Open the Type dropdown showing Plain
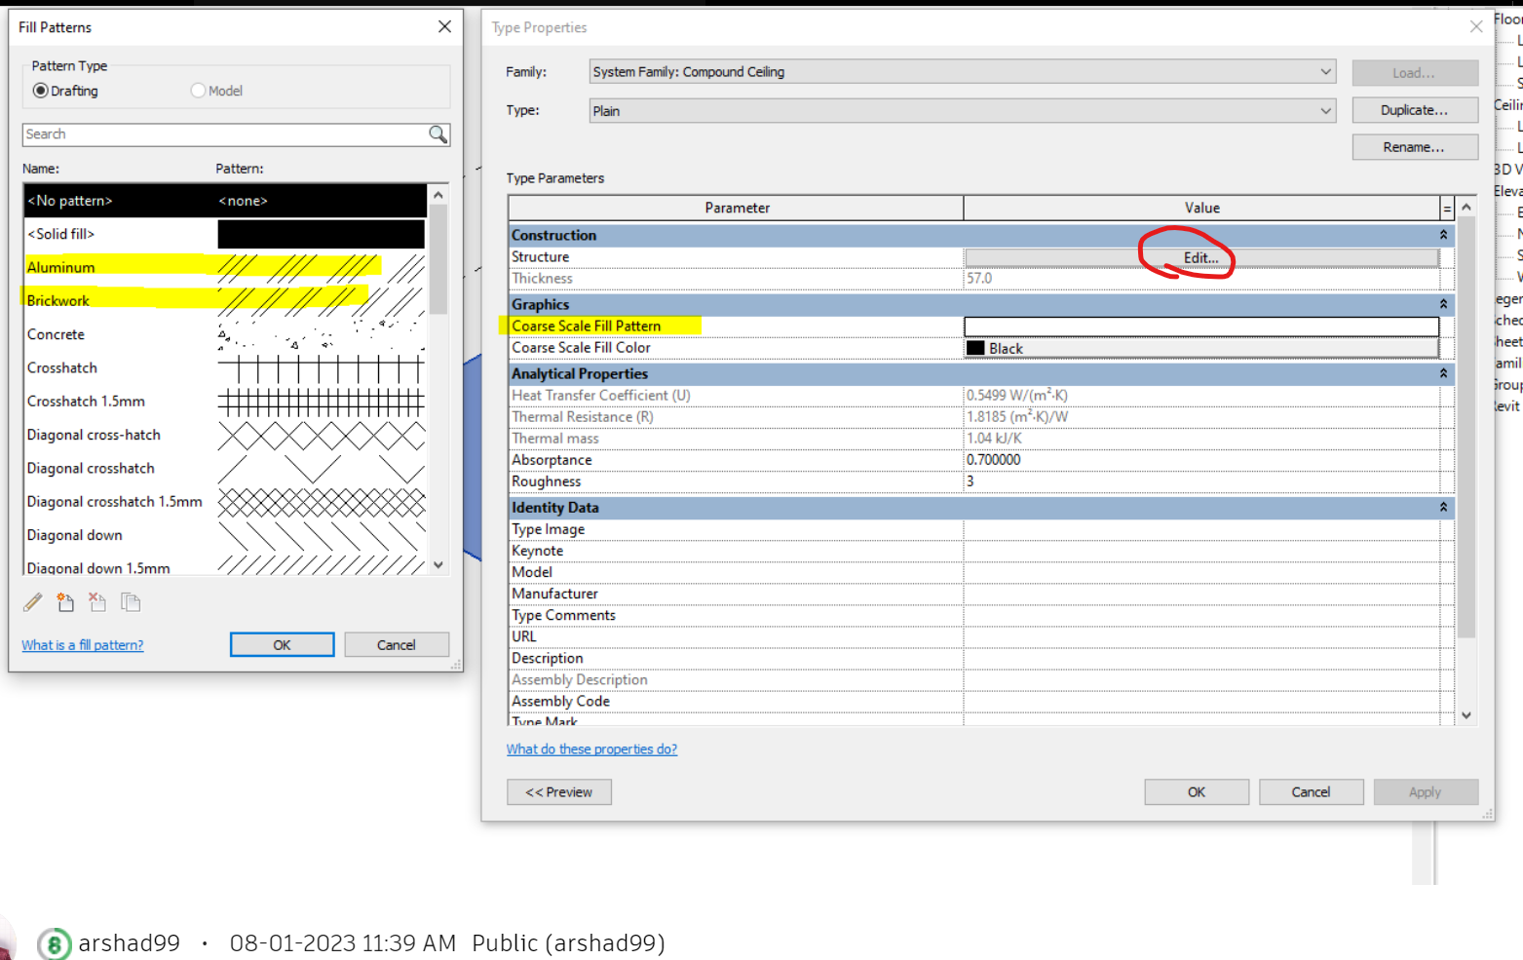Viewport: 1523px width, 960px height. pos(1324,110)
